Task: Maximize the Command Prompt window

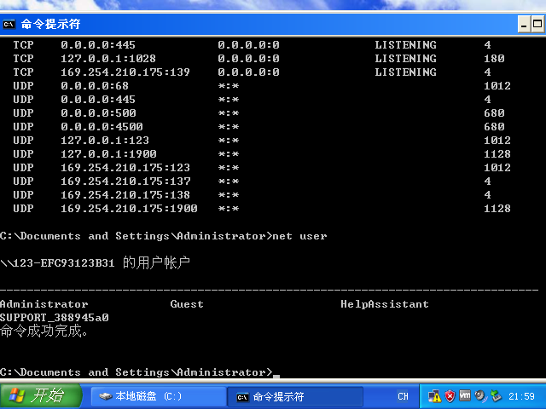Action: pyautogui.click(x=537, y=25)
